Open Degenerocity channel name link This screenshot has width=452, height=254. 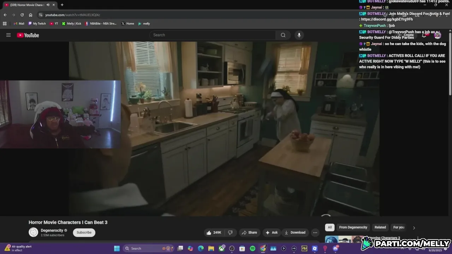click(52, 230)
